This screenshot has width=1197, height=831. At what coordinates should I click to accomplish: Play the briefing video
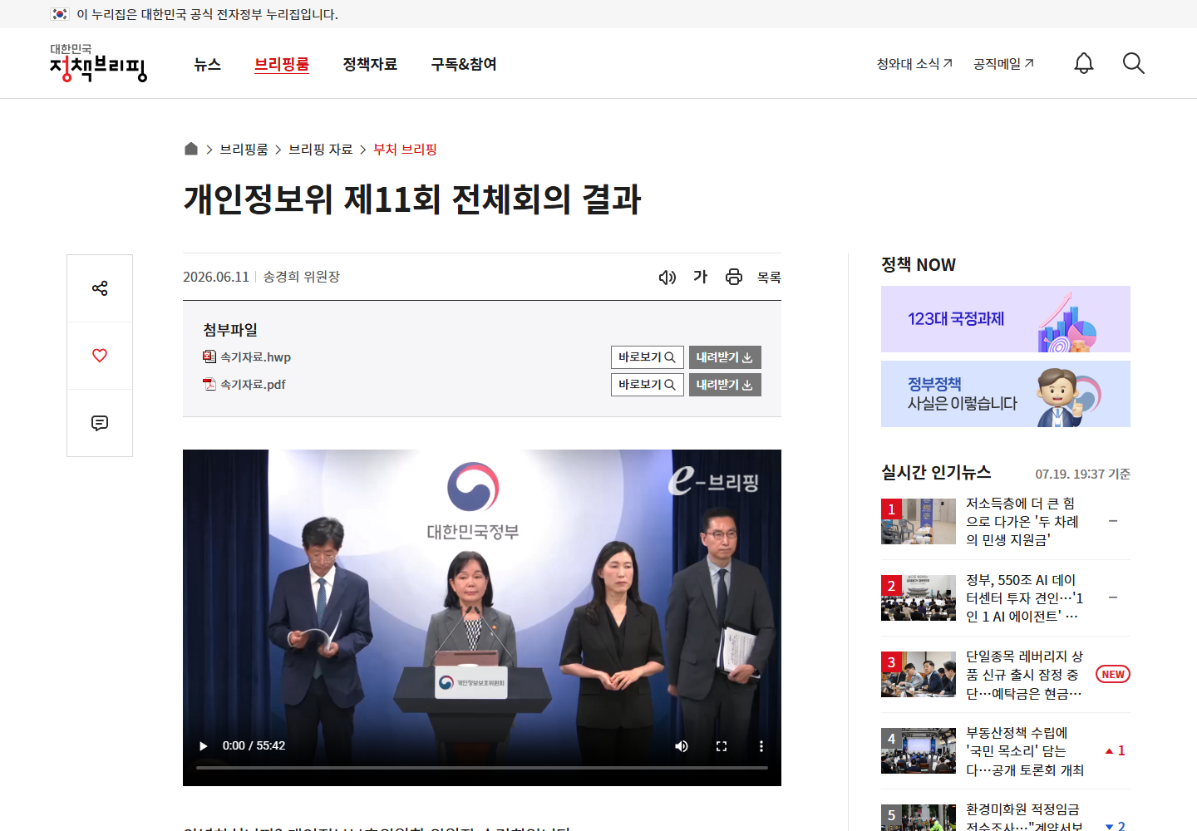[204, 745]
